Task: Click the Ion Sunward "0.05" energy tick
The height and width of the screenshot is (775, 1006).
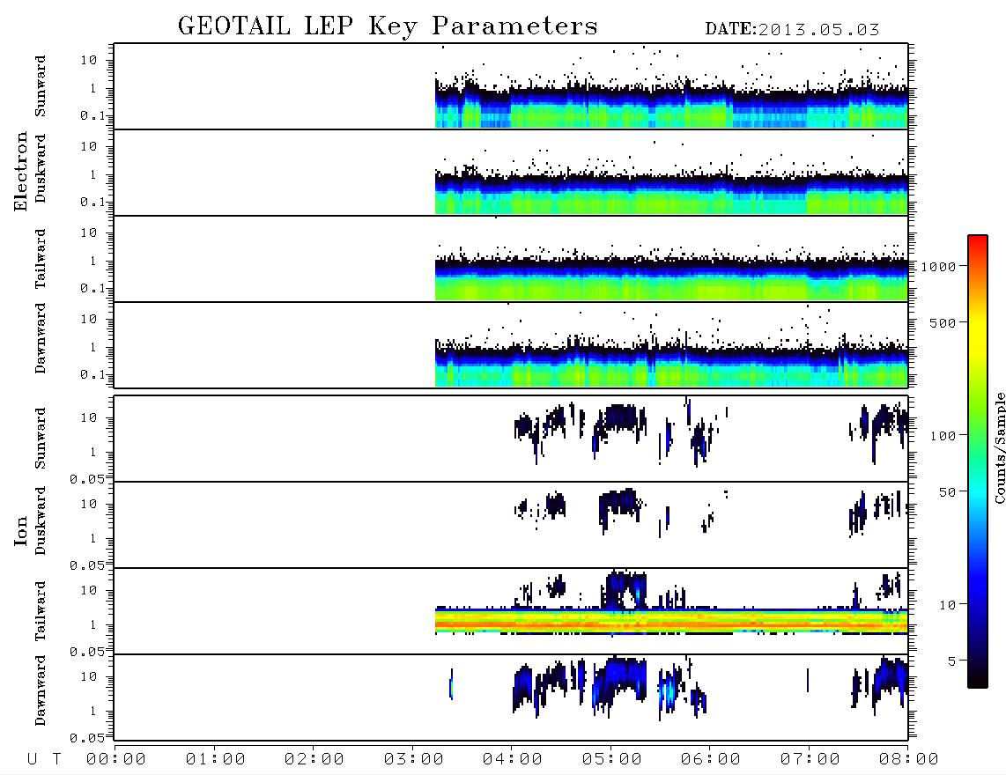Action: tap(86, 478)
